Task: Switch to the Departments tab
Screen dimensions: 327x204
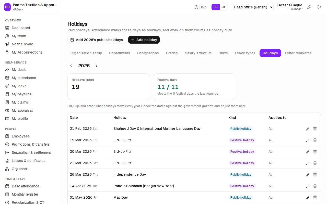Action: tap(120, 53)
